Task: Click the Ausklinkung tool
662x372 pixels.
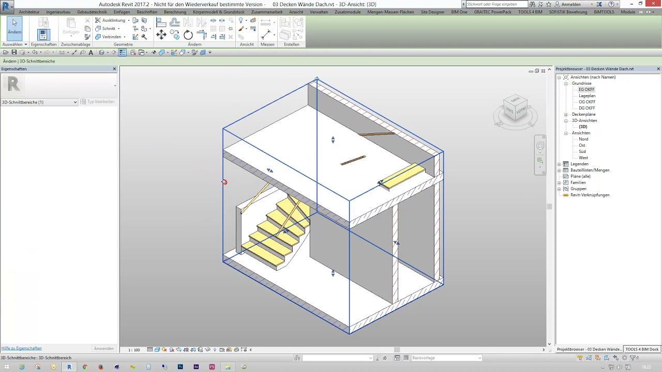Action: tap(110, 20)
